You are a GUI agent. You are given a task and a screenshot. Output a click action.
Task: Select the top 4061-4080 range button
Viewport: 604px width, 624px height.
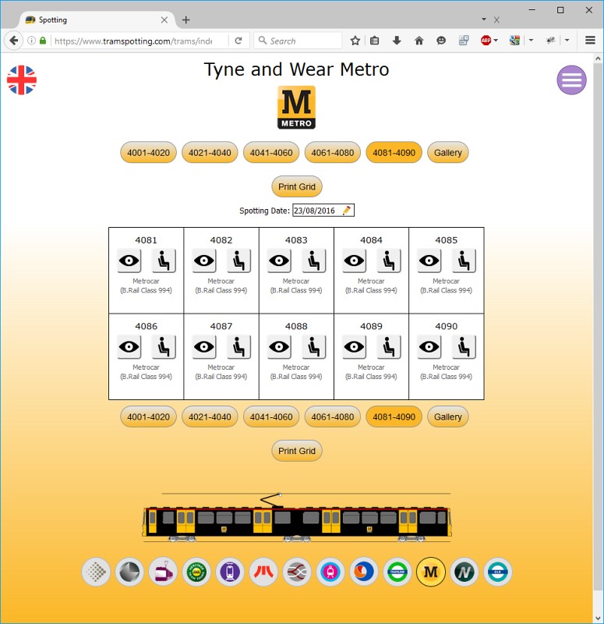click(333, 152)
